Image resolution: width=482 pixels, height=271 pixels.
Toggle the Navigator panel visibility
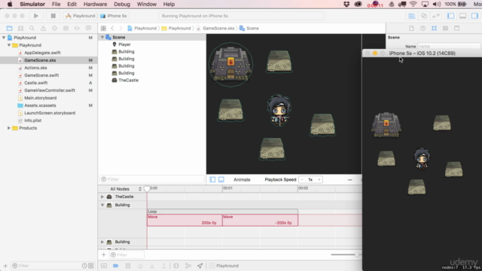pyautogui.click(x=450, y=16)
